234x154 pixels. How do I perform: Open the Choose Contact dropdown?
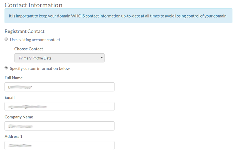click(60, 58)
